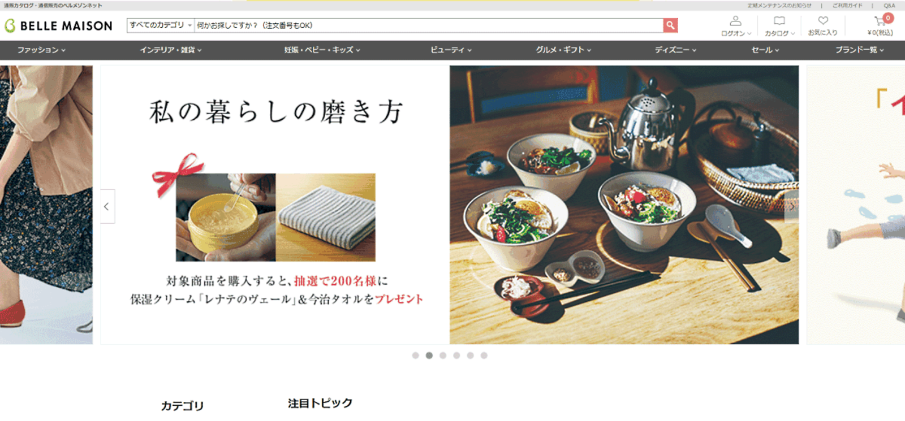This screenshot has width=905, height=421.
Task: Select the third carousel dot
Action: click(x=443, y=355)
